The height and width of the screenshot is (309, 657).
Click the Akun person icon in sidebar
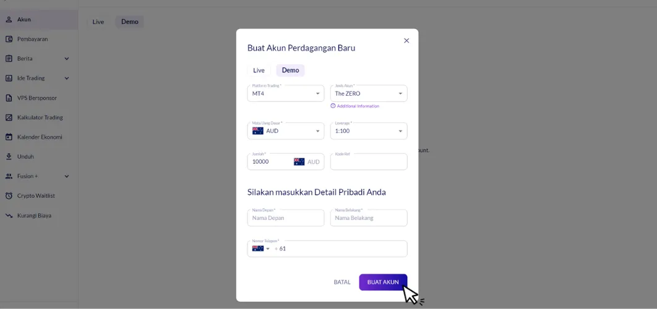9,20
